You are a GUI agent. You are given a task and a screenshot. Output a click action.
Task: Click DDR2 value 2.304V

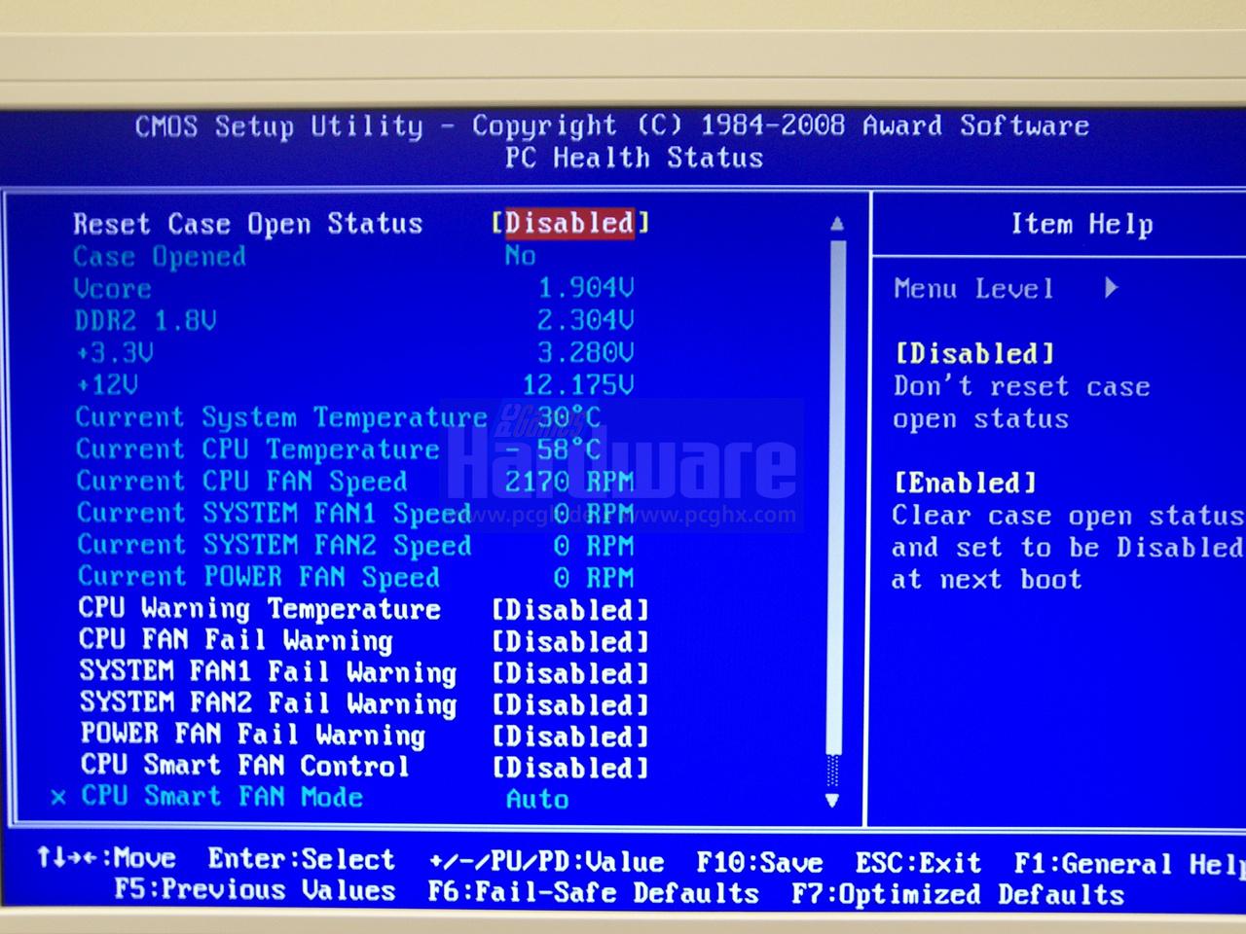click(x=586, y=320)
